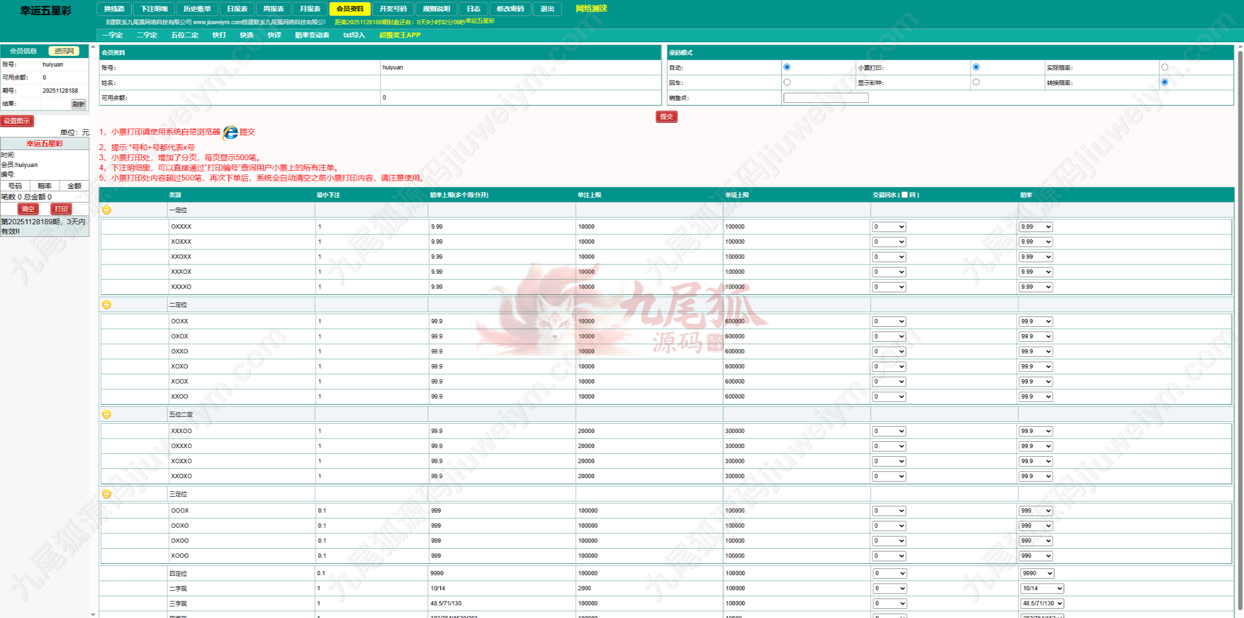
Task: Click the 刷新 refresh button
Action: point(78,104)
